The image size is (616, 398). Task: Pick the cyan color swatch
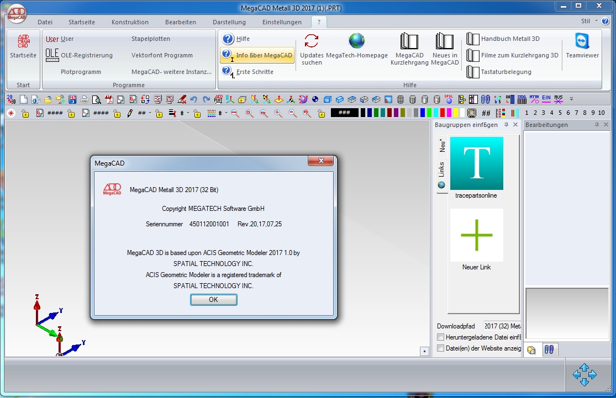[436, 113]
